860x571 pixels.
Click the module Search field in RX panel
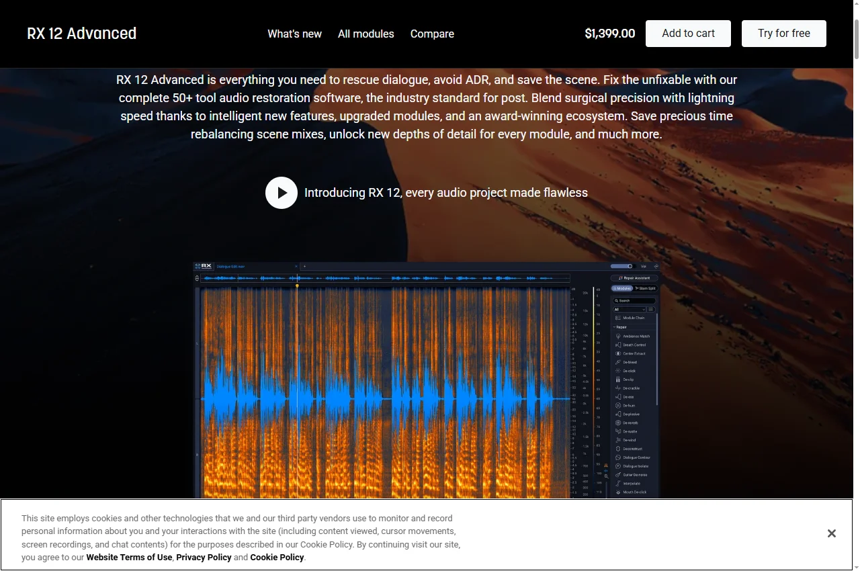click(634, 301)
